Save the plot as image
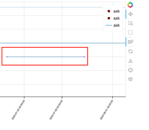The image size is (149, 130). (x=130, y=61)
